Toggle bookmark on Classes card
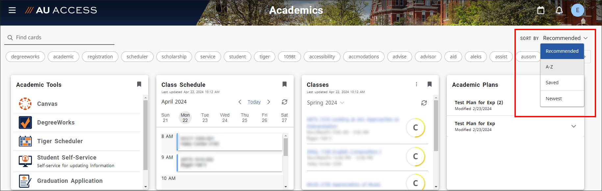This screenshot has height=191, width=602. point(430,84)
